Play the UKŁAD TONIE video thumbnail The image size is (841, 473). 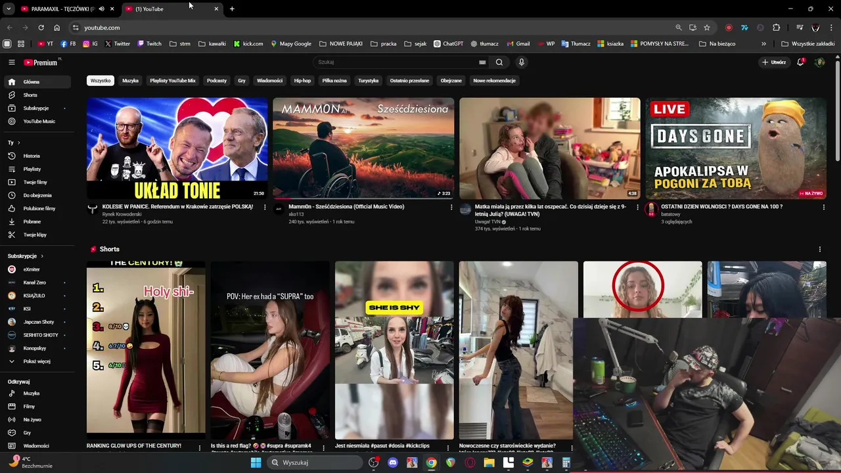pyautogui.click(x=177, y=148)
